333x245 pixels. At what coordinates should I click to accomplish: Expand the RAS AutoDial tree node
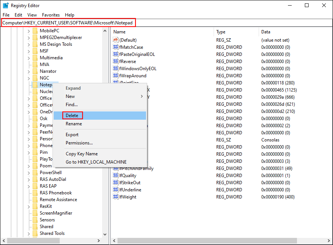pos(29,180)
